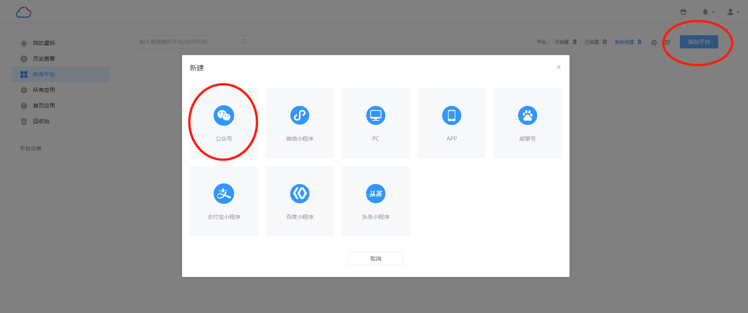Click the 平台分类 heading
This screenshot has height=313, width=748.
pyautogui.click(x=31, y=148)
